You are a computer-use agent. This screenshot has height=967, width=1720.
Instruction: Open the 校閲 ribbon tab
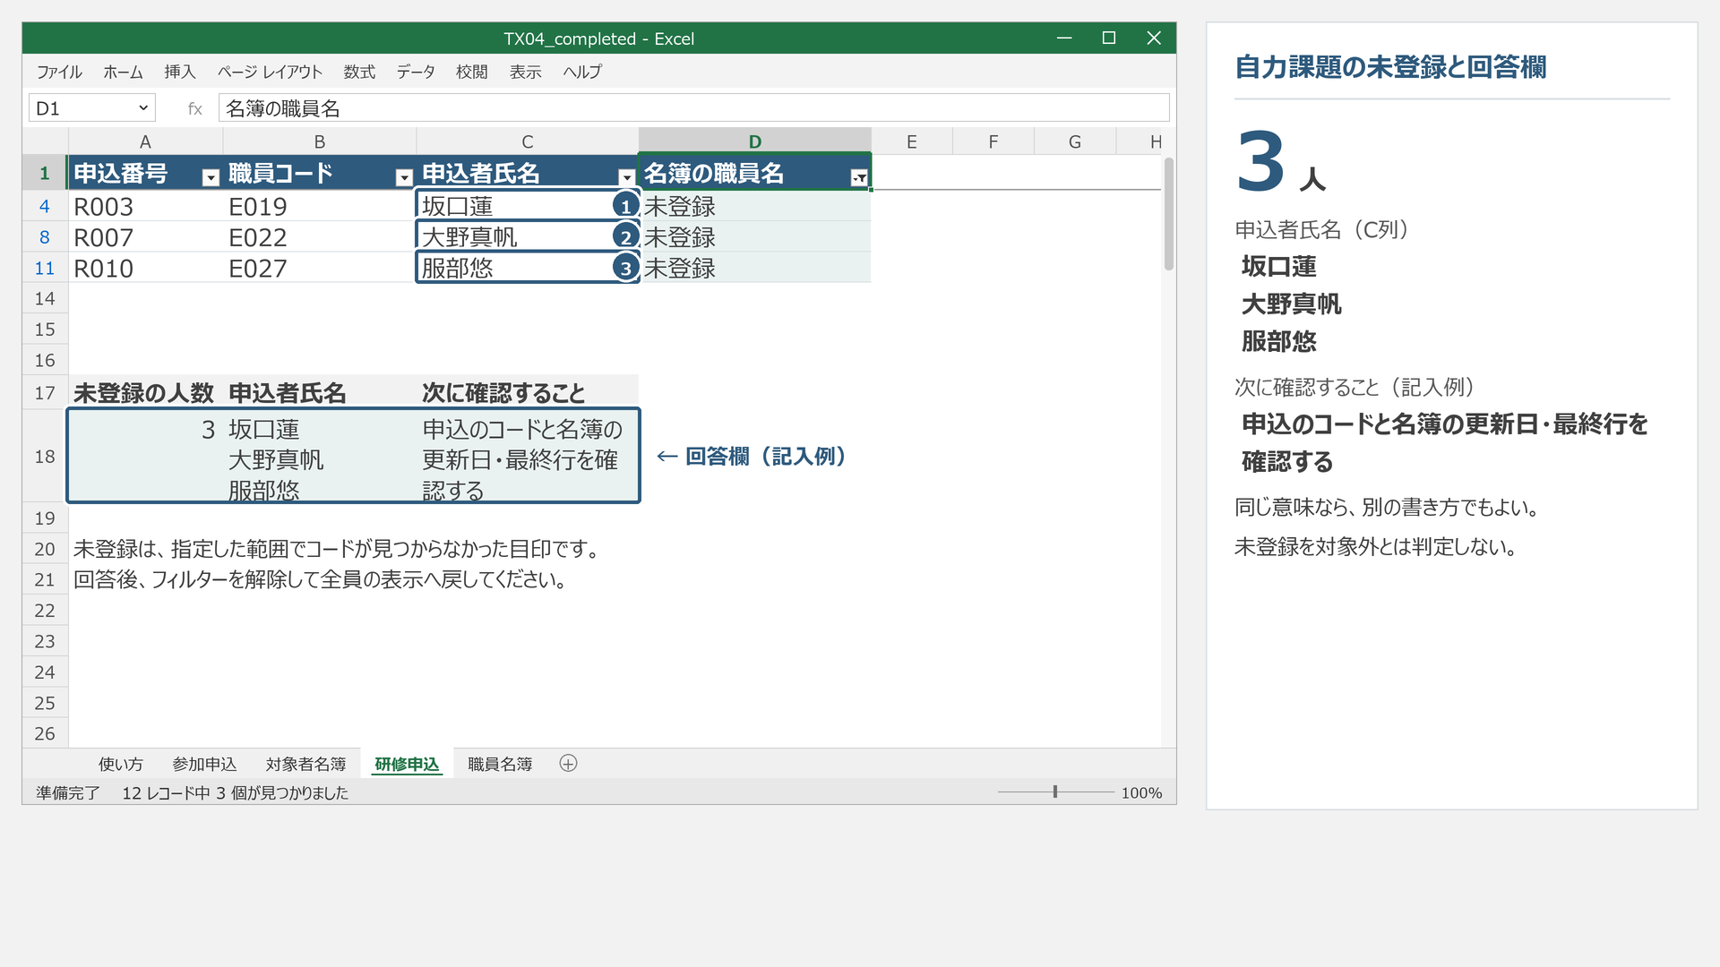click(471, 72)
